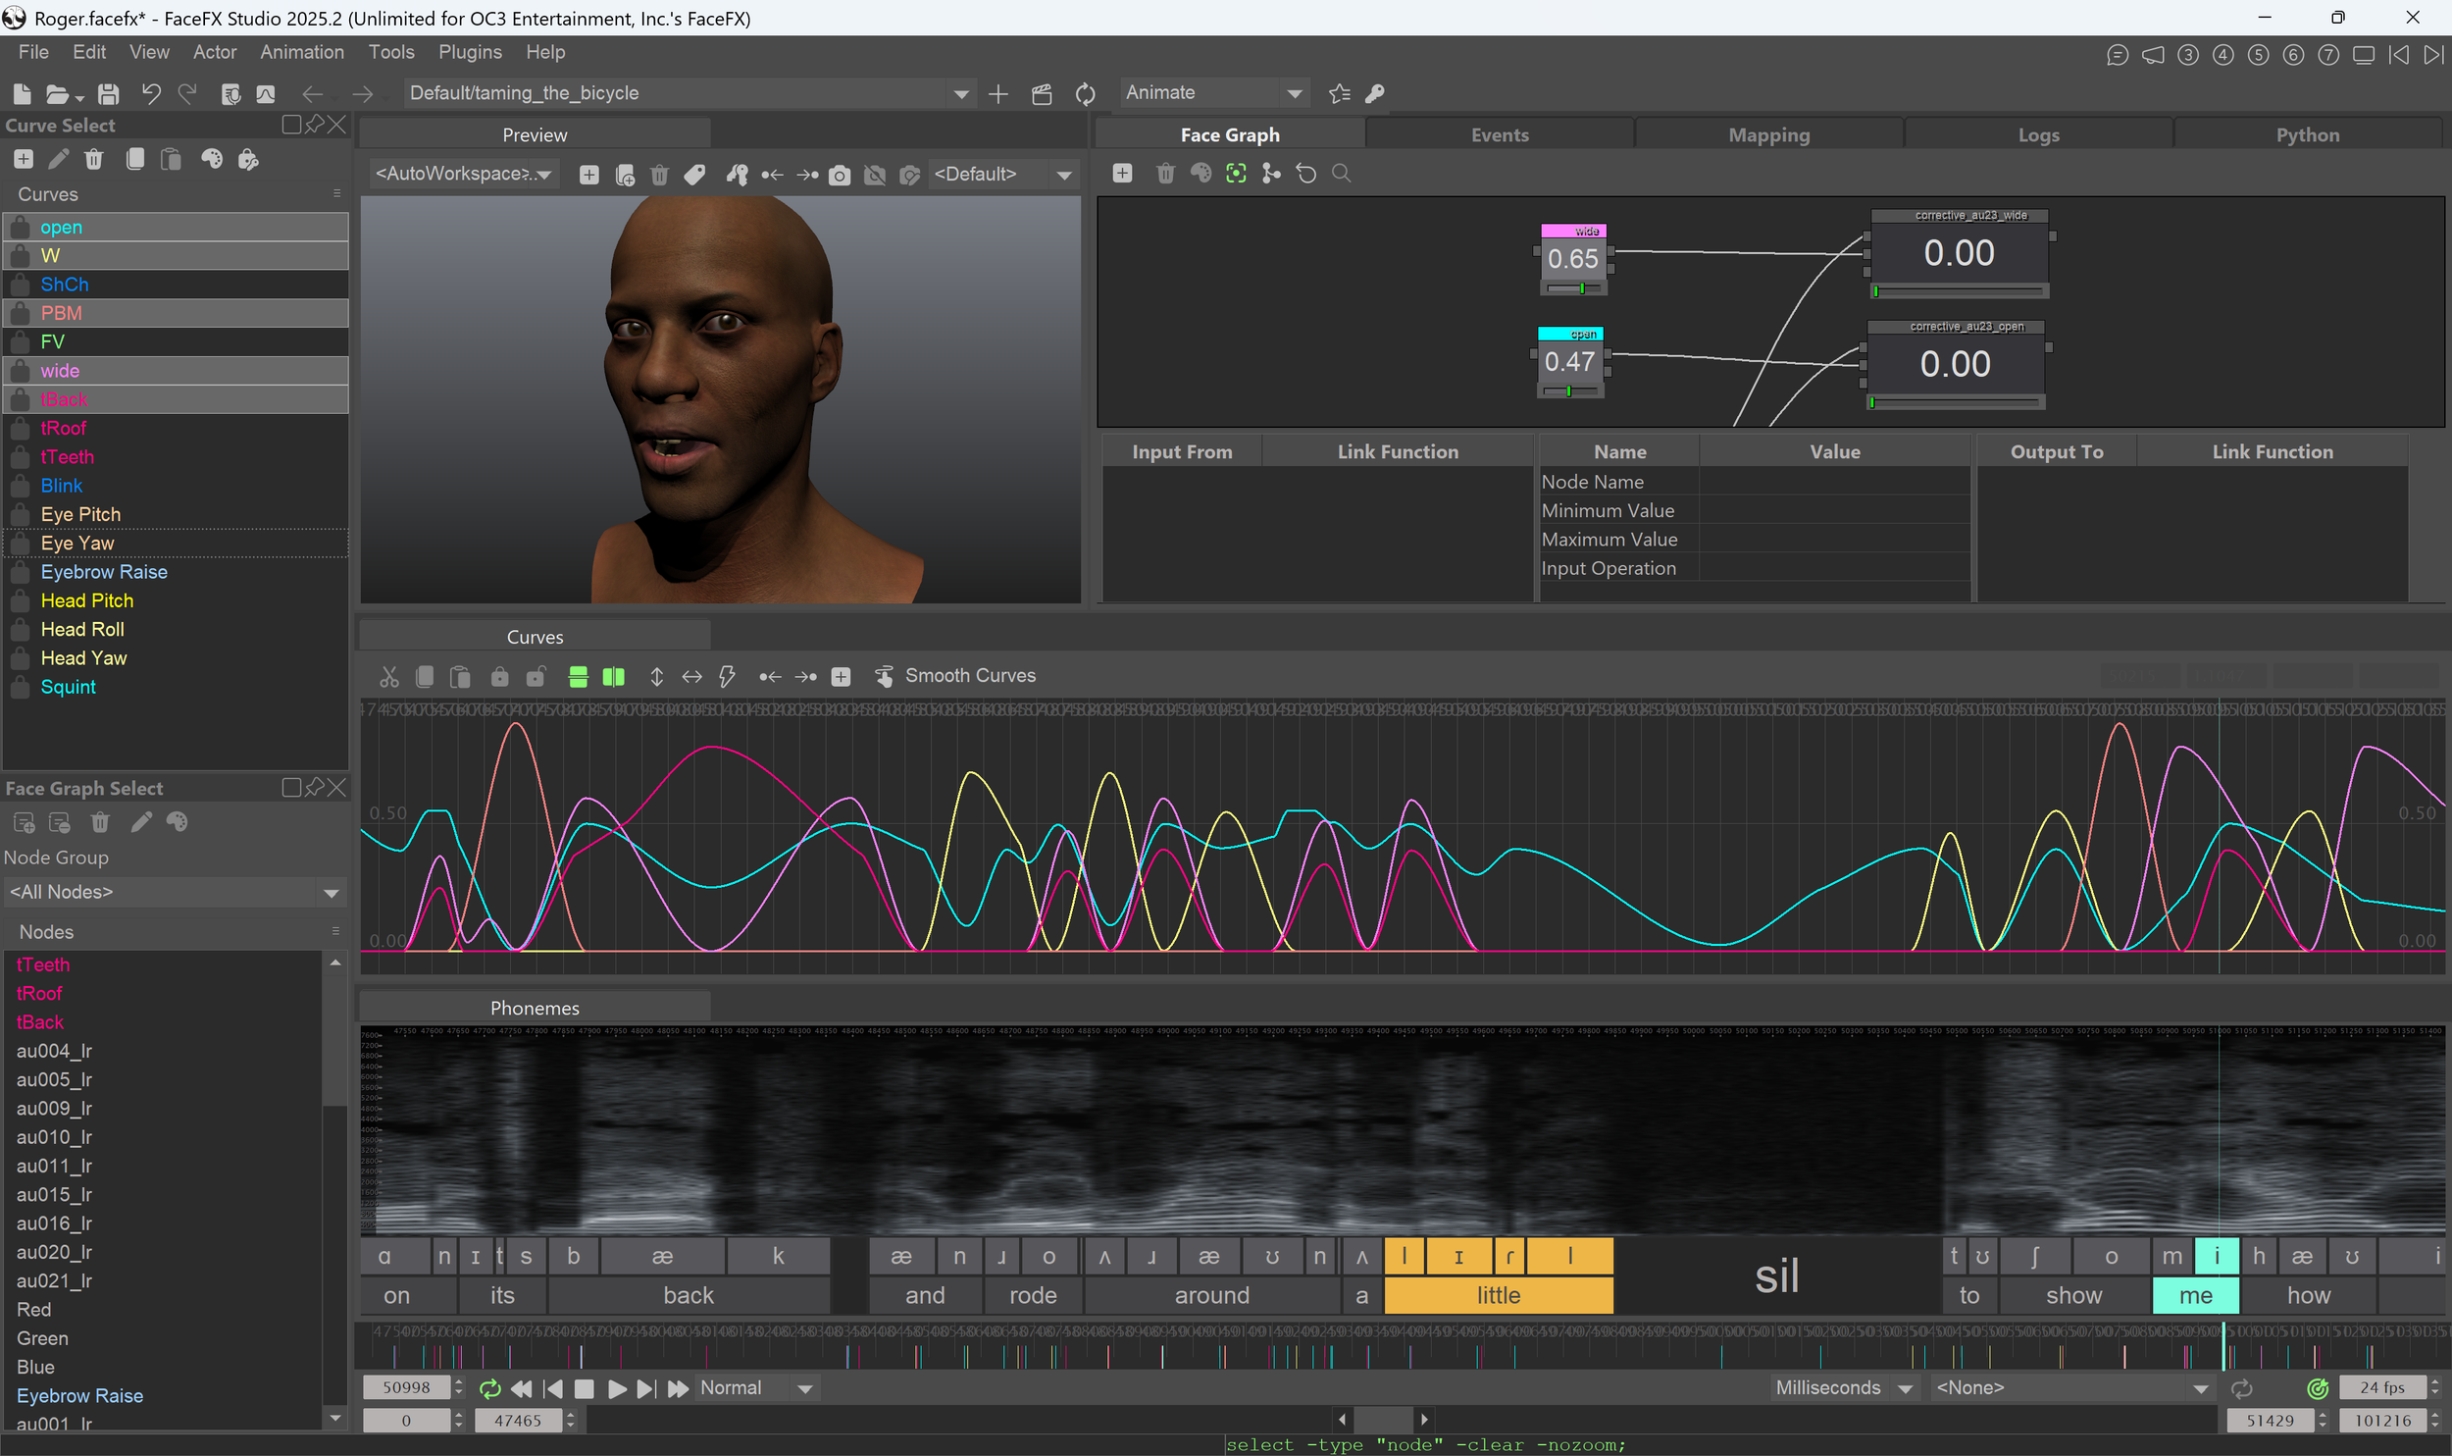Click the Undo arrow icon

[150, 94]
